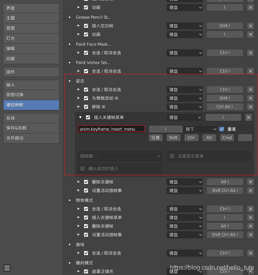Image resolution: width=258 pixels, height=275 pixels.
Task: Remove the 曲线 全选 / 取消全选 entry
Action: pyautogui.click(x=251, y=253)
